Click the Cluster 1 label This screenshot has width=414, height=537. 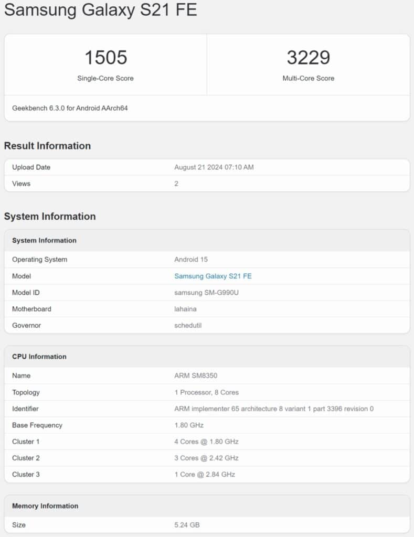26,442
